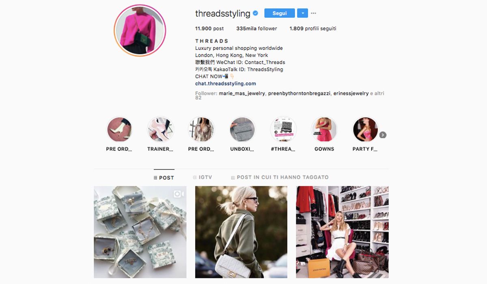Screen dimensions: 487x284
Task: Open the three-dots options menu
Action: [313, 13]
